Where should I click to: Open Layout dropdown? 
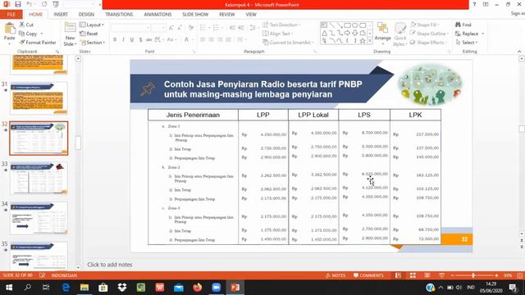coord(92,25)
